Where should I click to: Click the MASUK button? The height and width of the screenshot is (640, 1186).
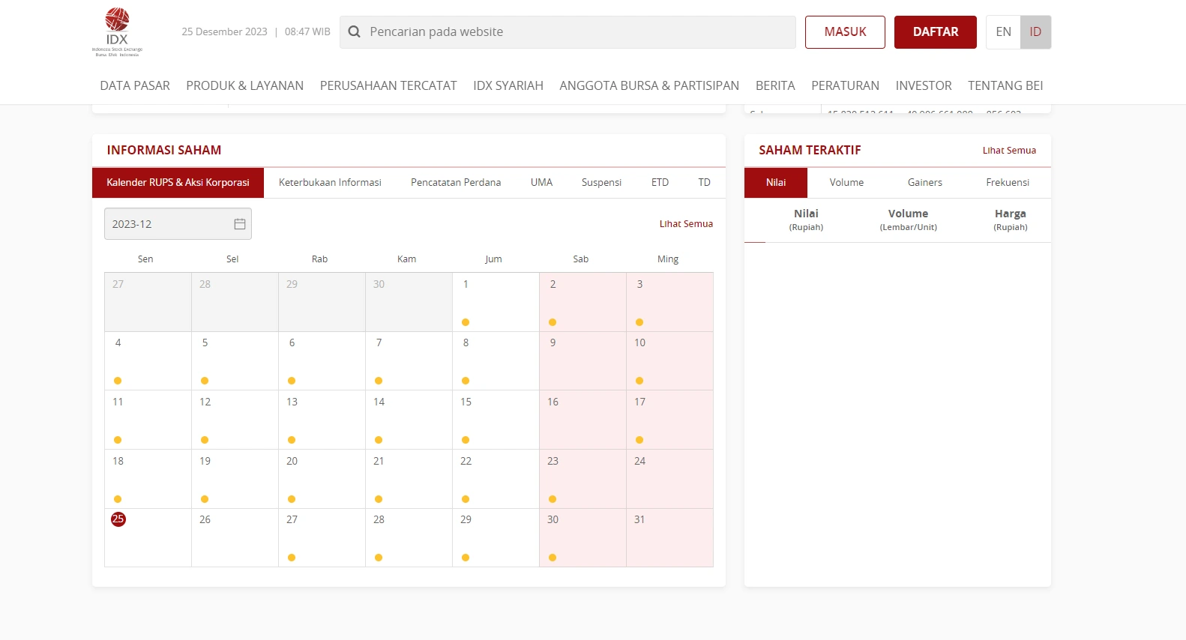click(x=845, y=32)
